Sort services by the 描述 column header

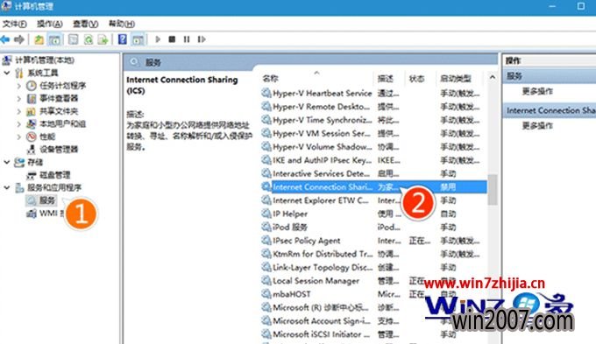385,79
